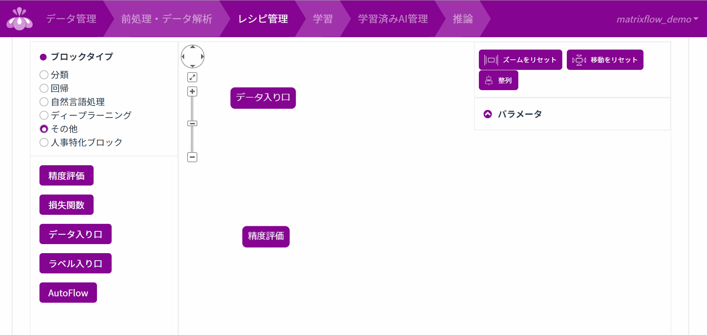Select 人事特化ブロック radio option
This screenshot has width=707, height=335.
(44, 142)
